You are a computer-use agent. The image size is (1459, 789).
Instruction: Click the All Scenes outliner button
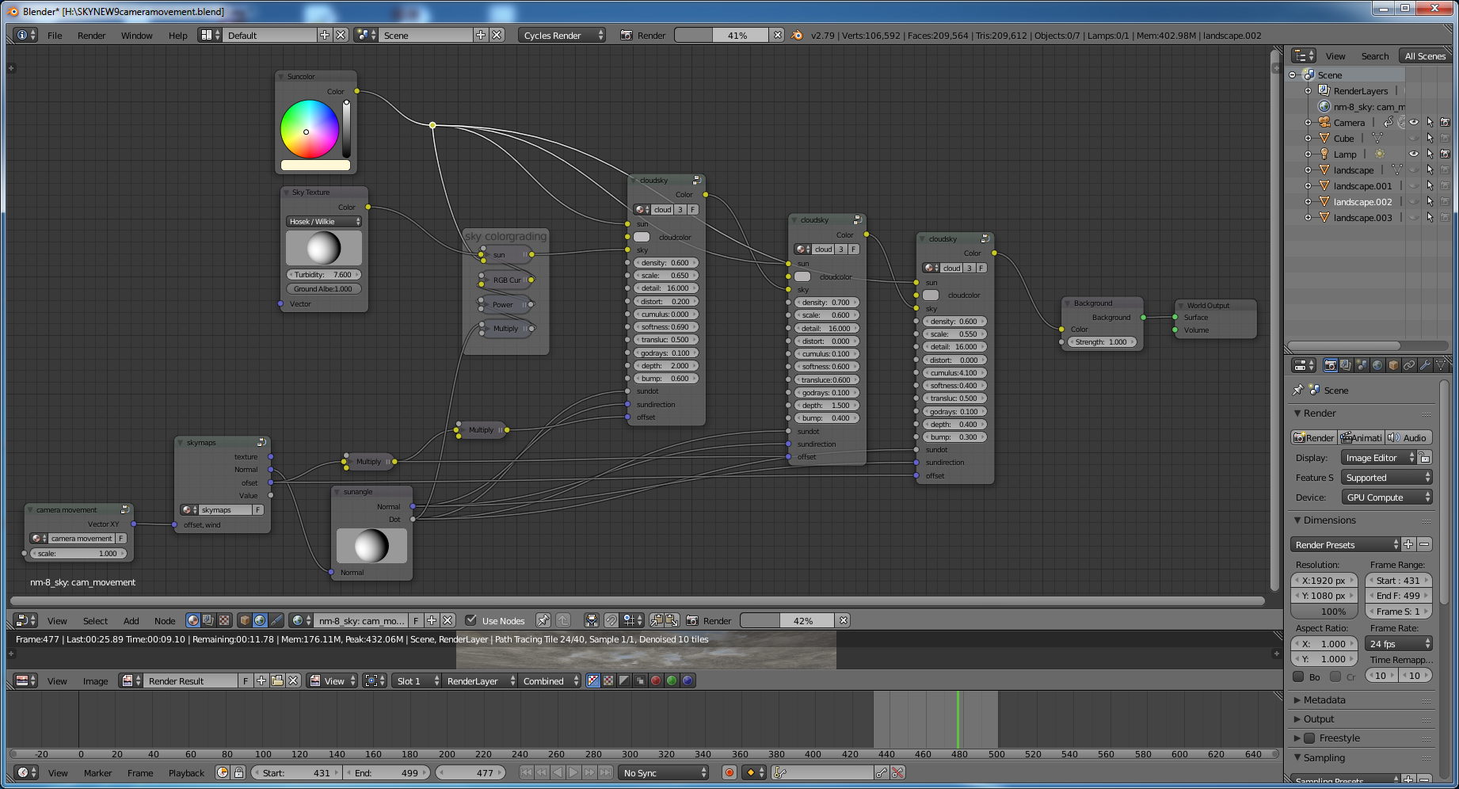[1424, 55]
